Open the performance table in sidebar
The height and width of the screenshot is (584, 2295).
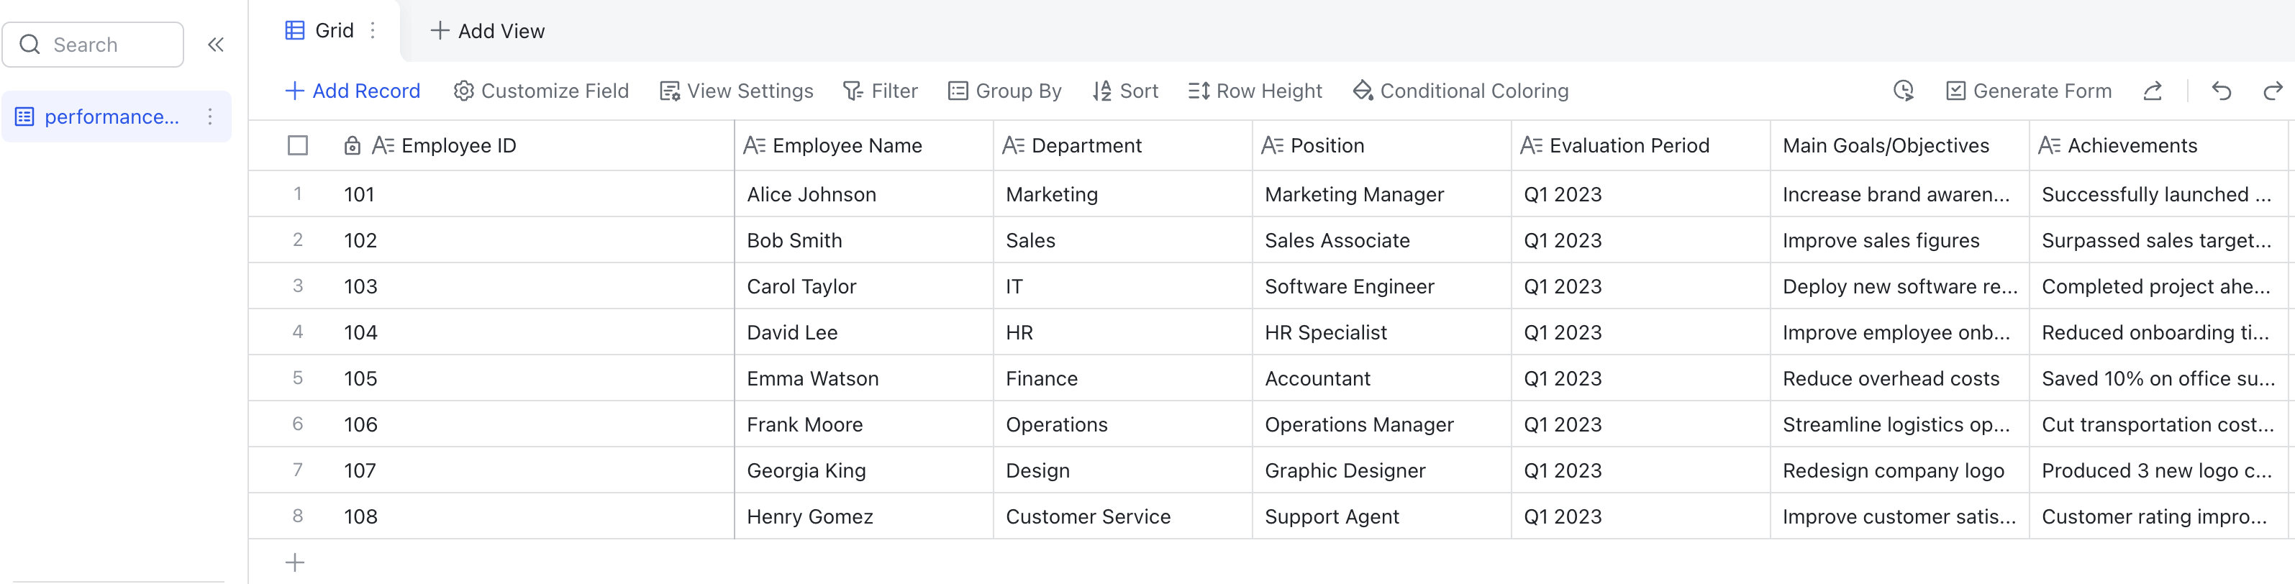[x=117, y=117]
